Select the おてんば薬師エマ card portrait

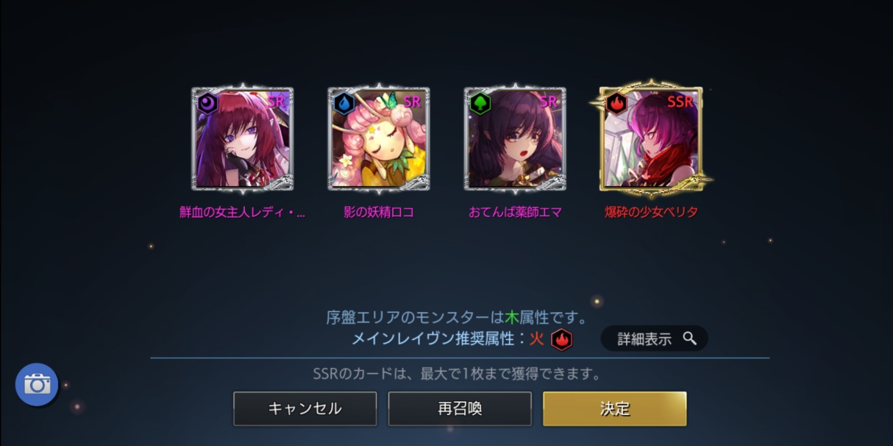click(x=515, y=138)
